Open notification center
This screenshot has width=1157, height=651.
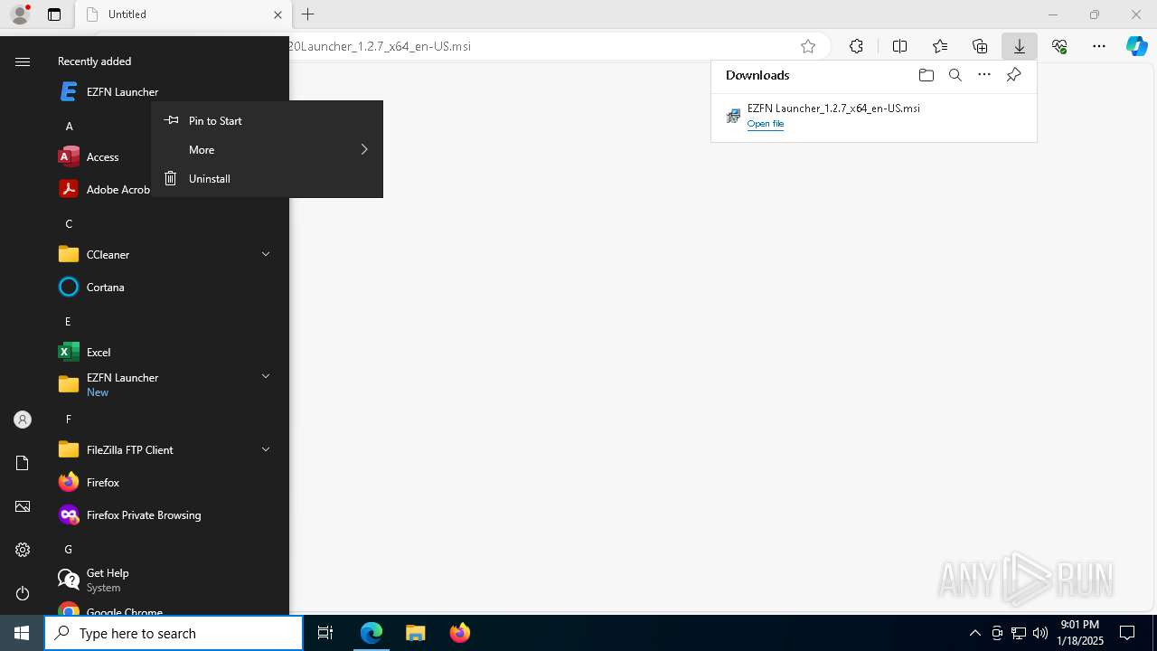point(1127,633)
